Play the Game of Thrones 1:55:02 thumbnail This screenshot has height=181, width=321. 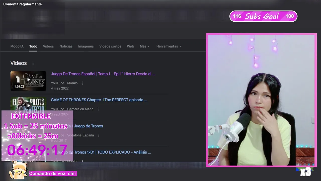point(28,81)
